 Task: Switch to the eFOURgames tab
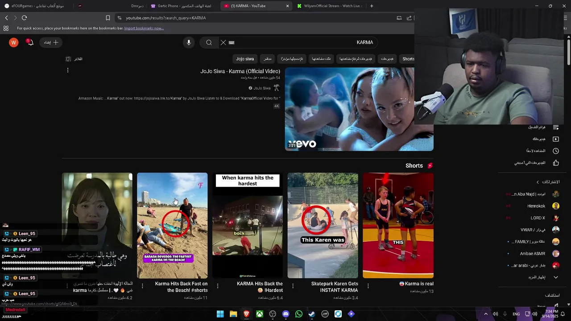[x=36, y=6]
